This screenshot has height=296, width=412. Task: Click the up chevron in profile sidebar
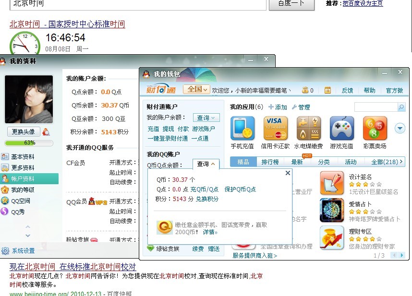point(28,227)
